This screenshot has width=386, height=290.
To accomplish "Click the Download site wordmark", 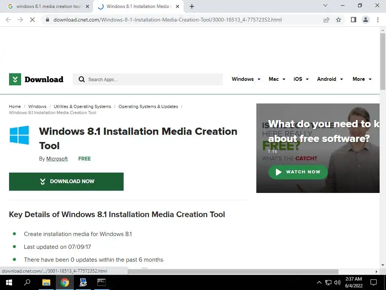I will click(x=44, y=79).
